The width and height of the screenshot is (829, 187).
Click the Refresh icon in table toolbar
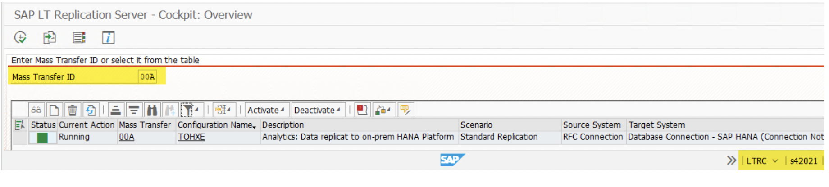[91, 110]
